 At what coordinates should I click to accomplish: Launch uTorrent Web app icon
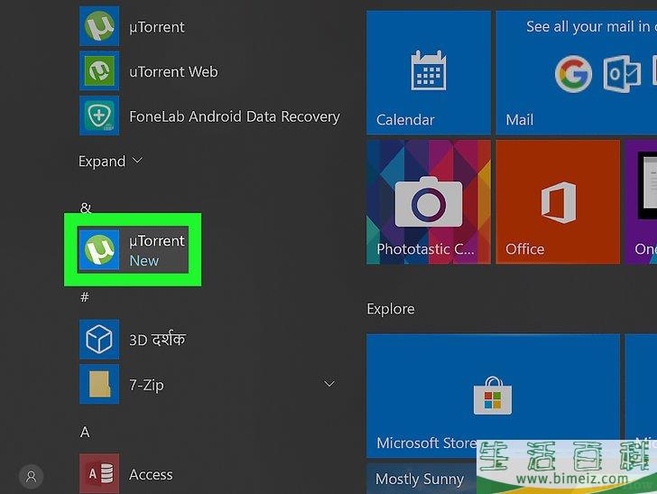[99, 70]
